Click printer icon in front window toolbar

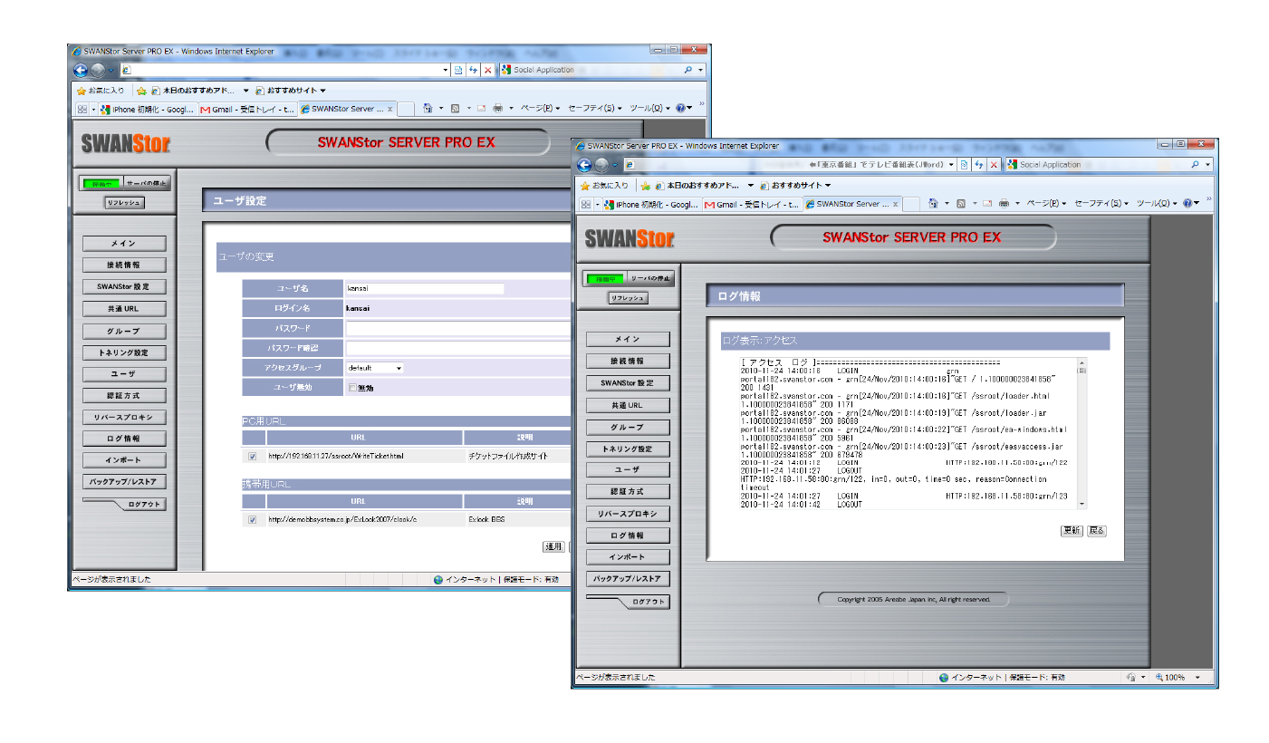[1003, 204]
